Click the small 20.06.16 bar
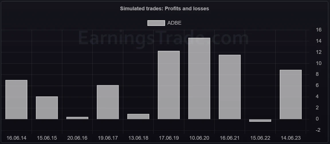Viewport: 330px width, 144px height. pos(77,118)
